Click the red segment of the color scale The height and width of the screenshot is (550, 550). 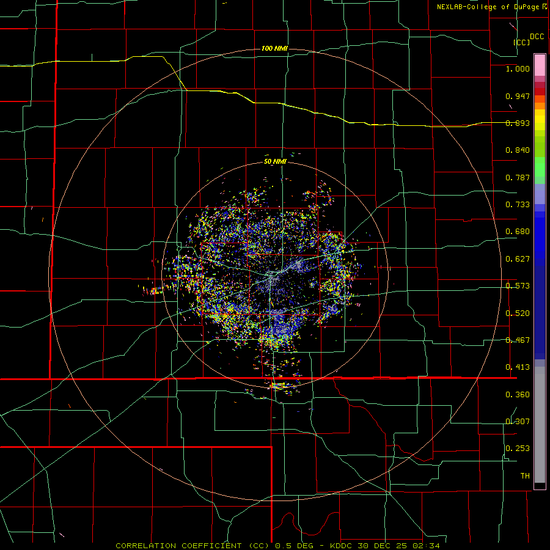tap(540, 91)
